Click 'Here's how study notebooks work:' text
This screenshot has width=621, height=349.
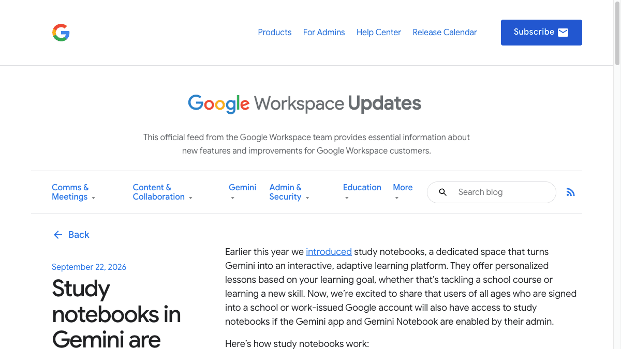pyautogui.click(x=297, y=343)
